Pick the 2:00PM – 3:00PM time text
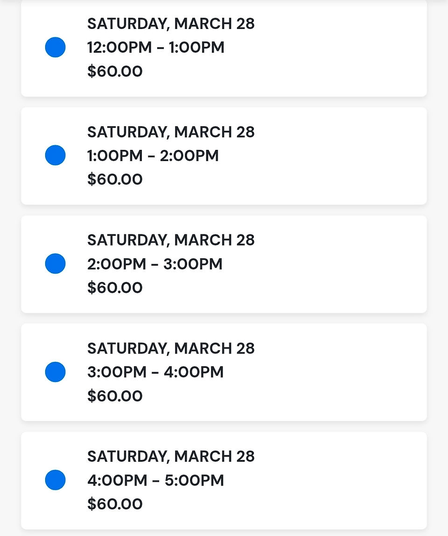This screenshot has width=448, height=536. [x=155, y=264]
